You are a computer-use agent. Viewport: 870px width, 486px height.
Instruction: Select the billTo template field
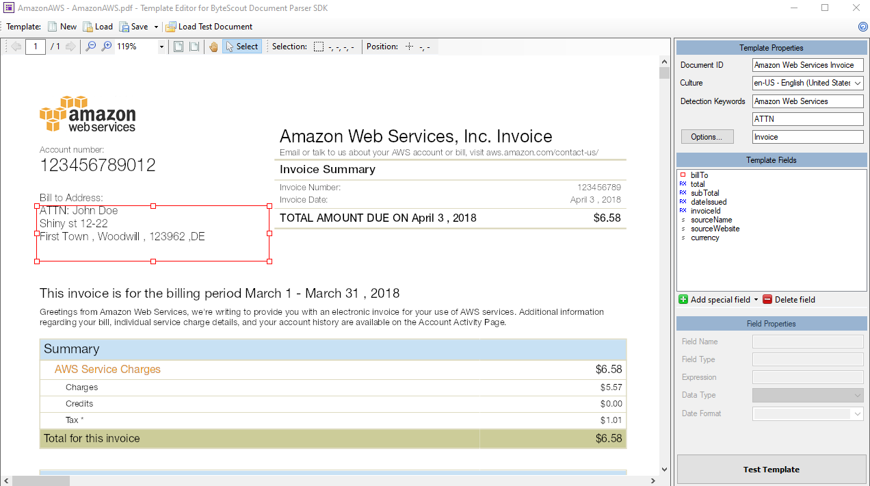pos(699,175)
